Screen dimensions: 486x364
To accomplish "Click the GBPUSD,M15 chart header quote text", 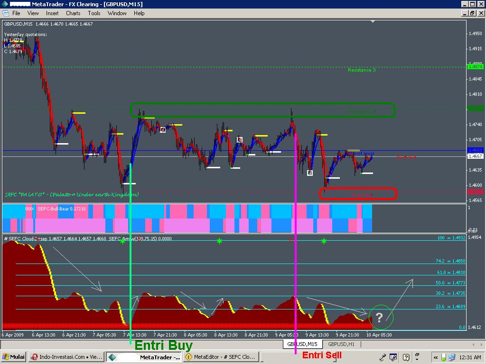I will pos(48,24).
